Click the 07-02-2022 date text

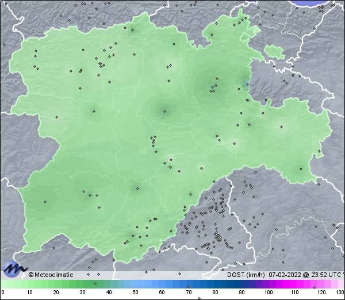(285, 275)
